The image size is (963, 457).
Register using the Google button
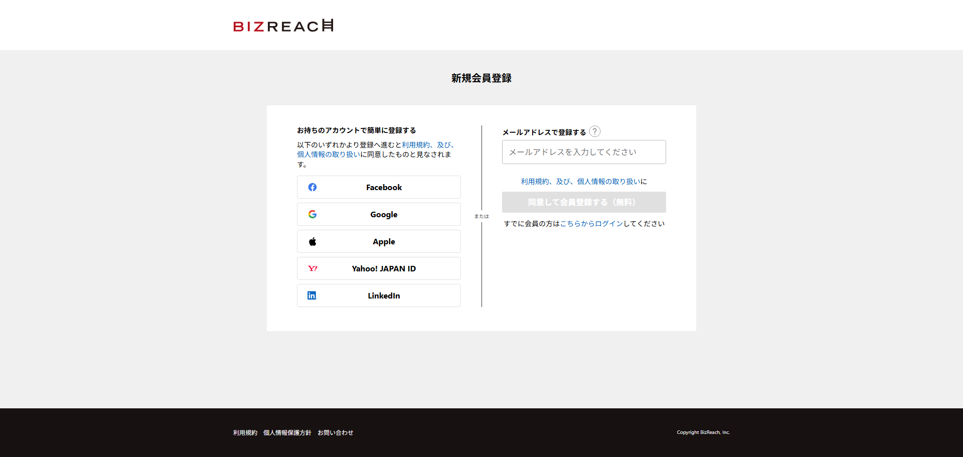point(379,214)
